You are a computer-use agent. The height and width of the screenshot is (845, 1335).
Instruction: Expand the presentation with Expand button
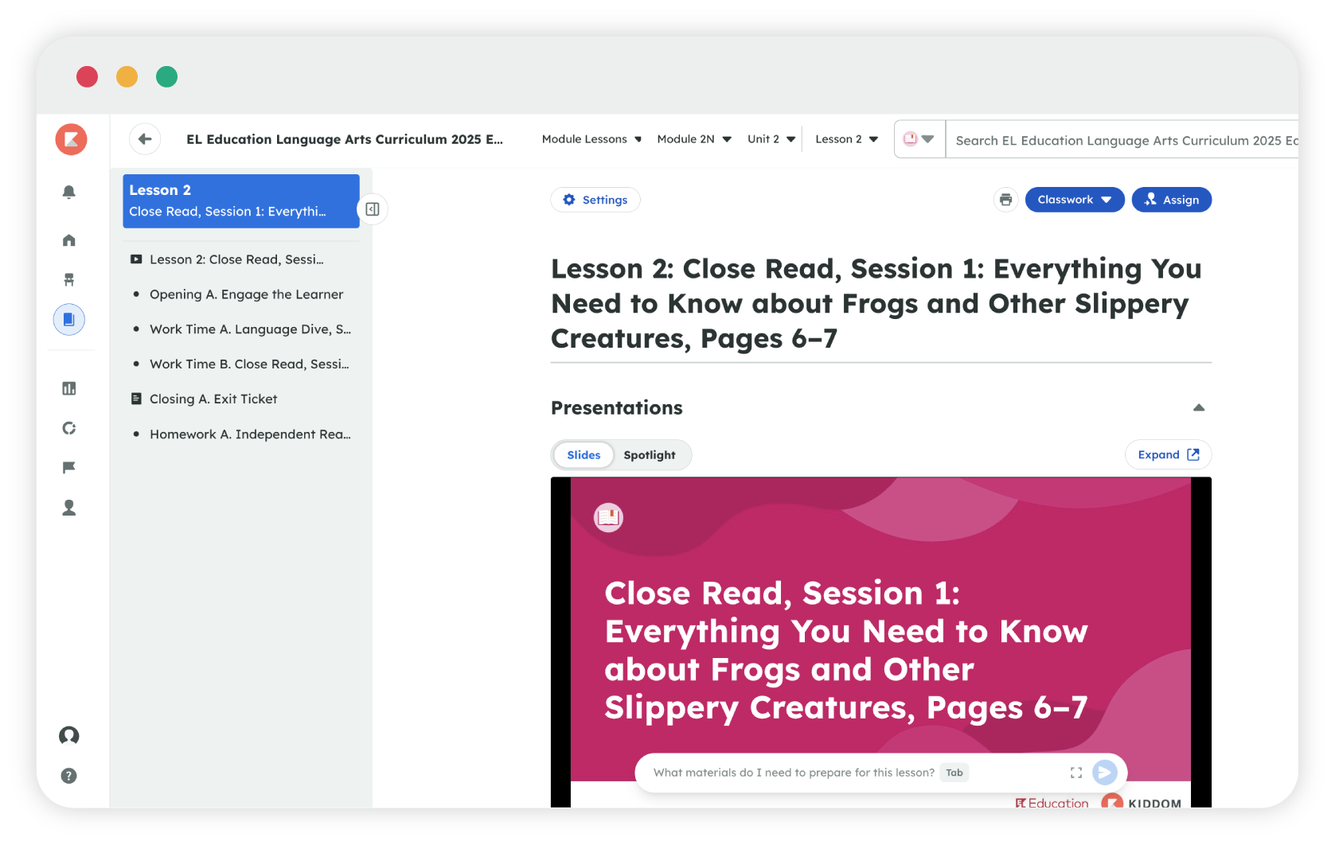pyautogui.click(x=1169, y=455)
